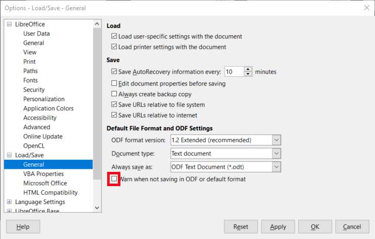Select Application Colors in the tree

click(48, 108)
